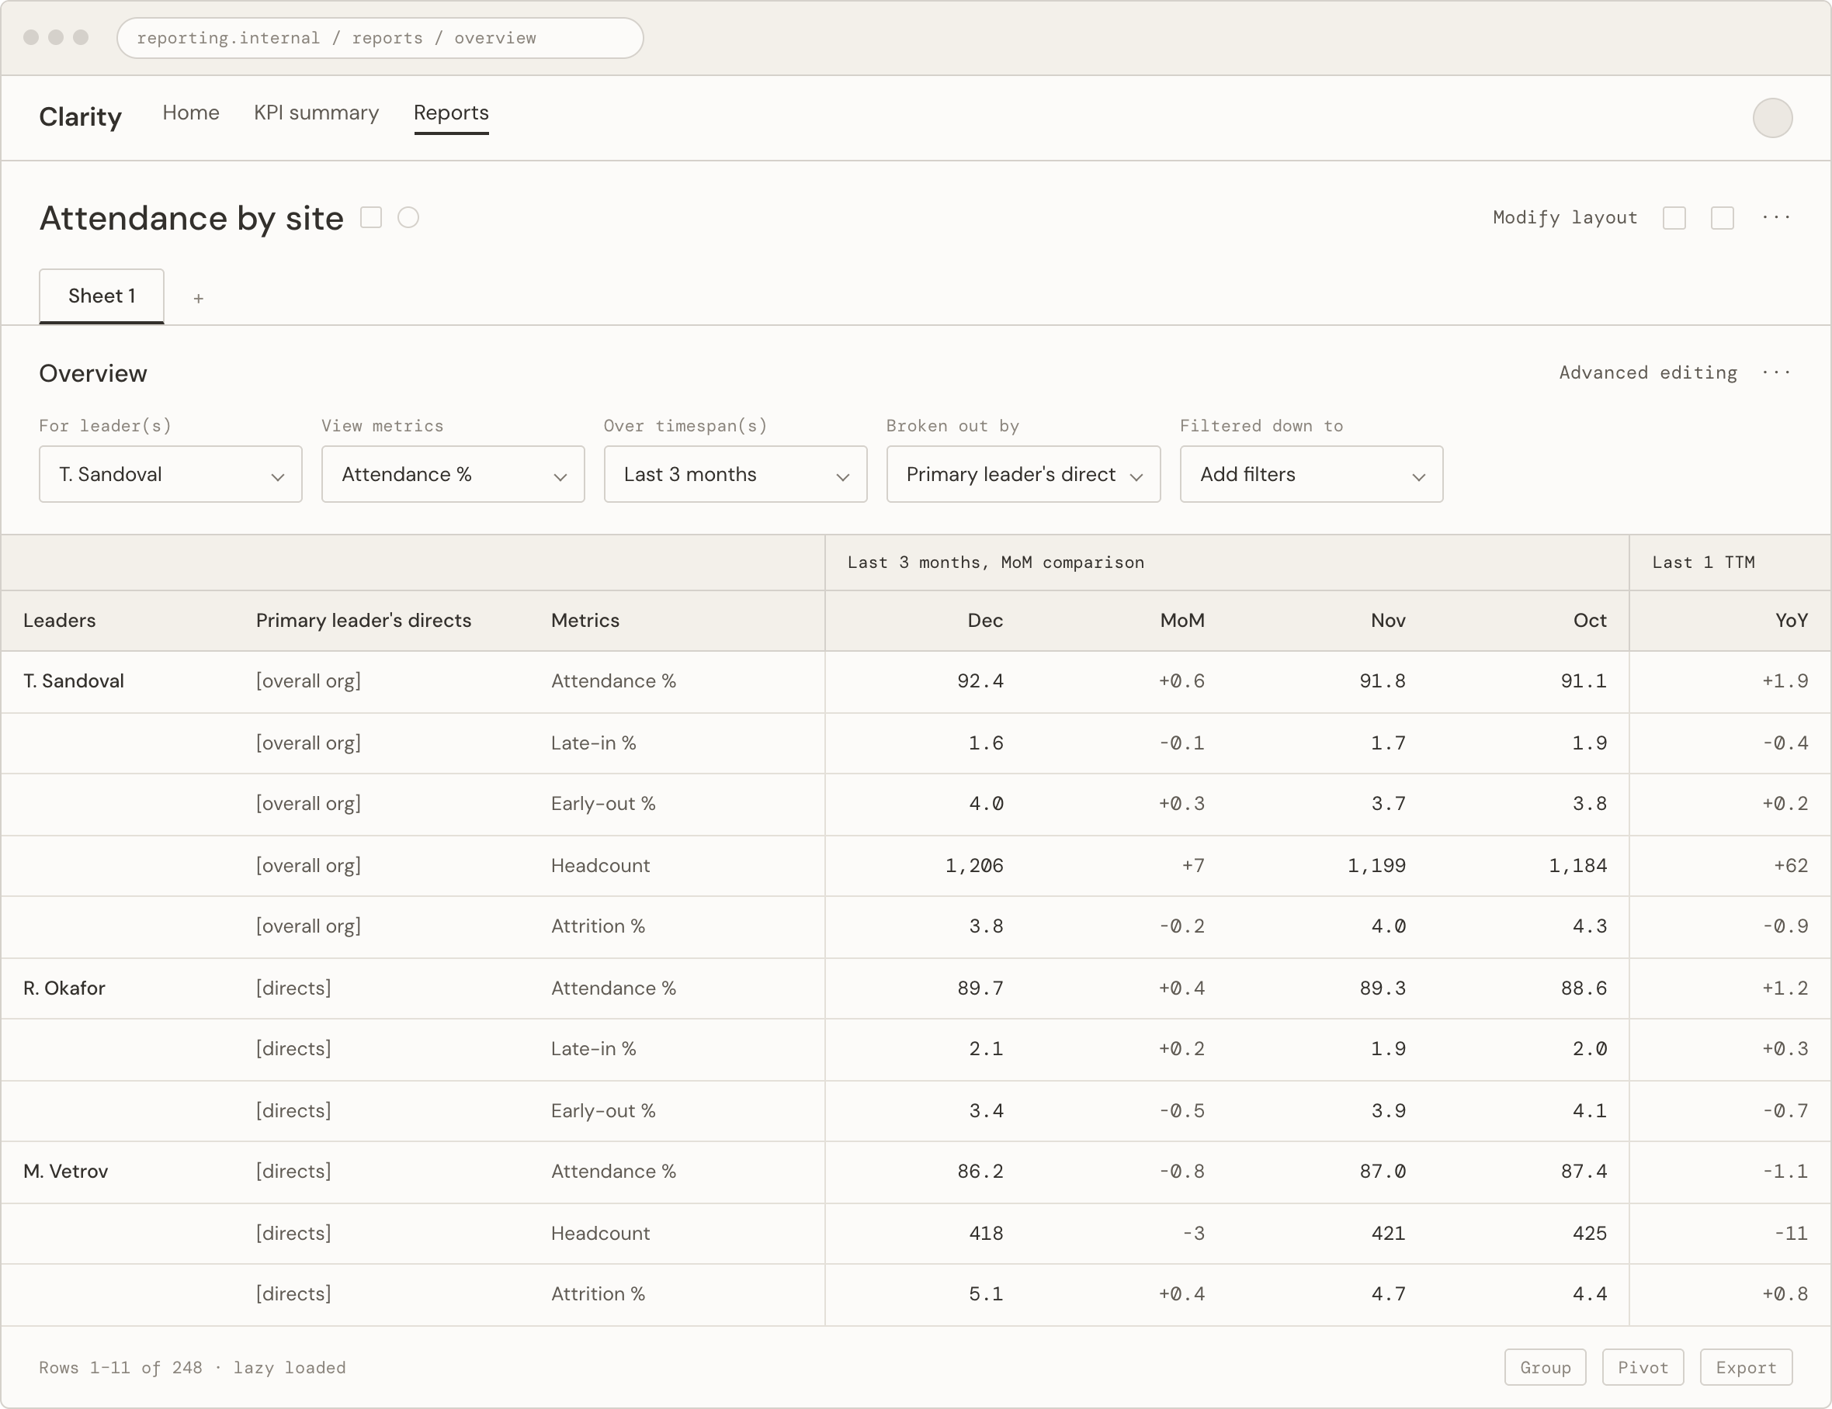Open the For leader(s) dropdown showing T. Sandoval
The image size is (1832, 1409).
170,474
